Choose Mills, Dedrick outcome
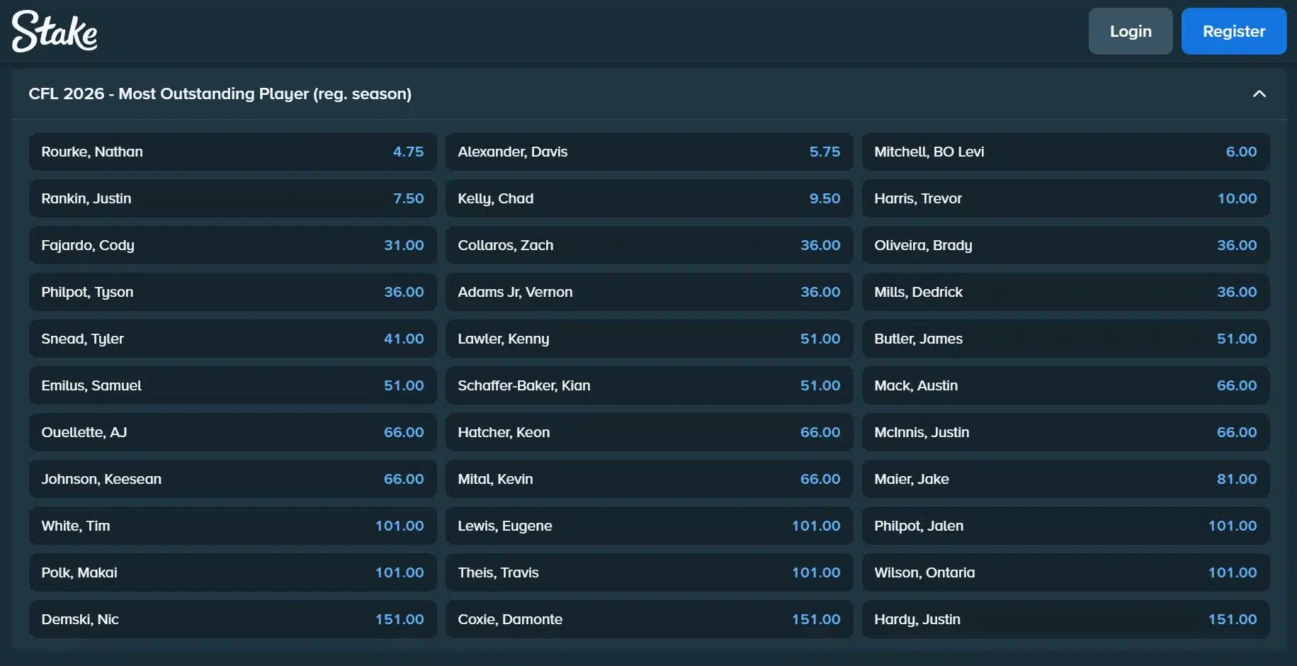 1065,292
